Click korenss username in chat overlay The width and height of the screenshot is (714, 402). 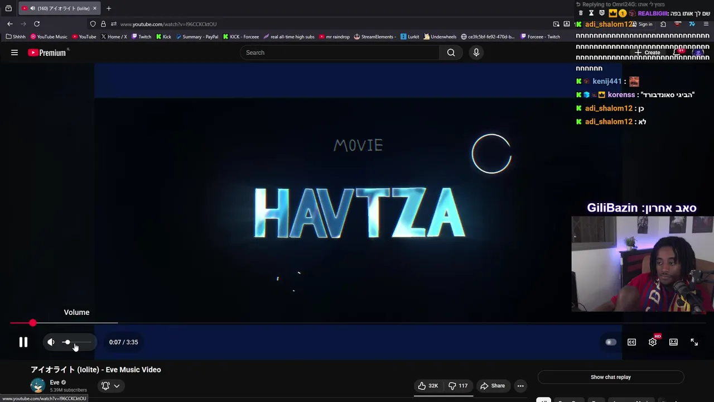coord(621,95)
